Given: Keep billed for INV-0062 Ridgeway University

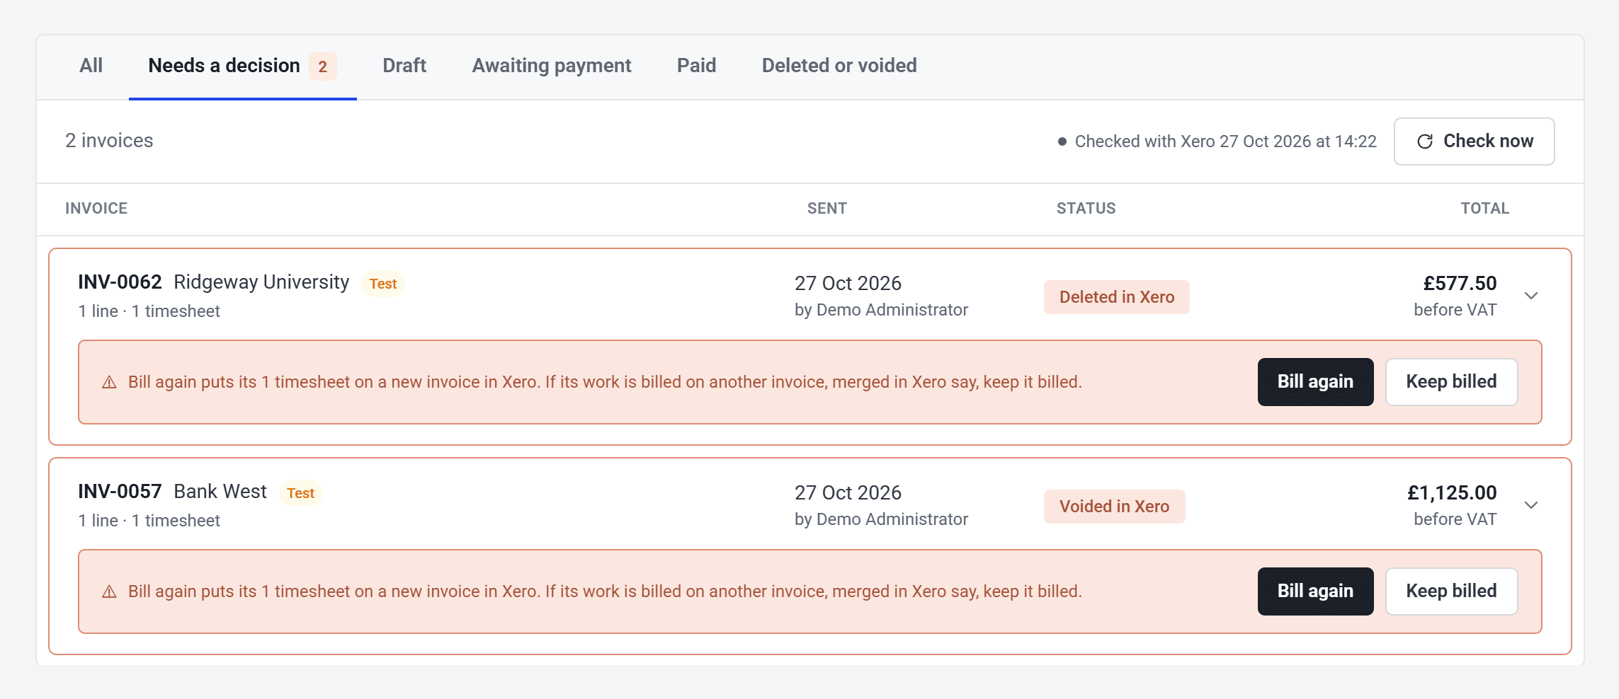Looking at the screenshot, I should tap(1451, 382).
